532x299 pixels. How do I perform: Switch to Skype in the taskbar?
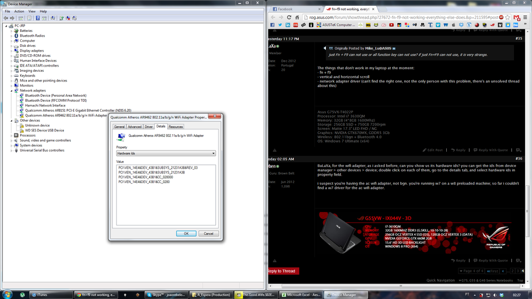[x=166, y=295]
